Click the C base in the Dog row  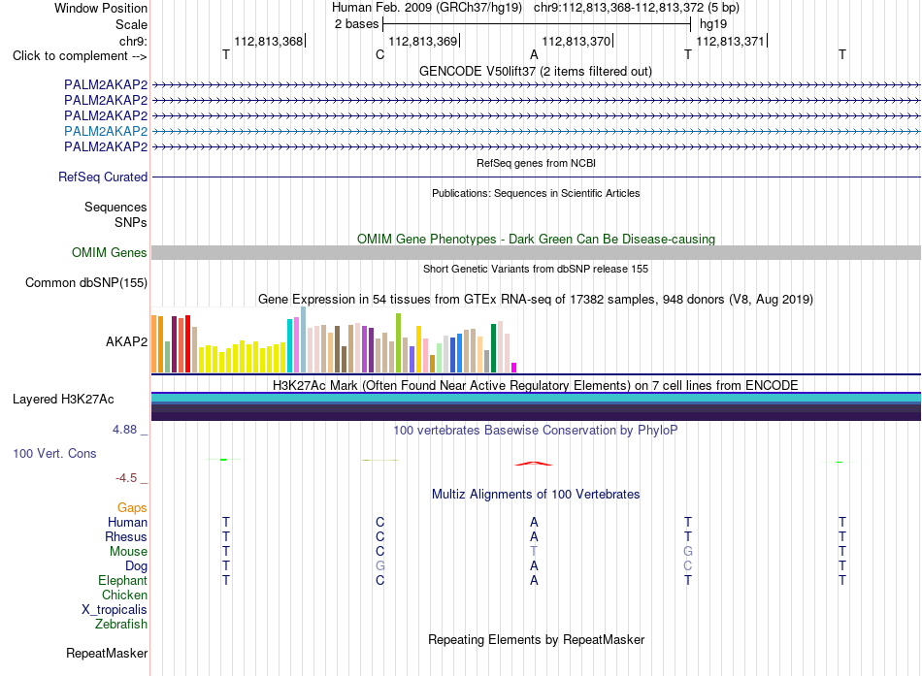[688, 566]
